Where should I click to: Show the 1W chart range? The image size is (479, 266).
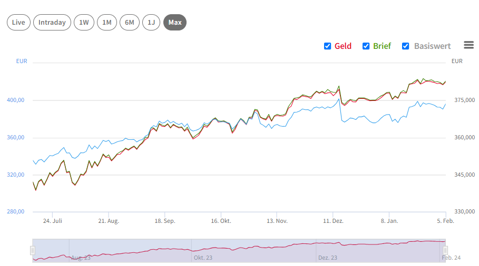pyautogui.click(x=84, y=22)
